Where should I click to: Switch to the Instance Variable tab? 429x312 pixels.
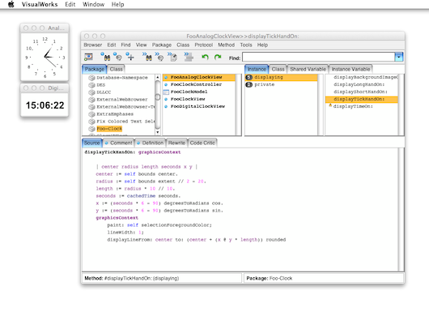350,69
